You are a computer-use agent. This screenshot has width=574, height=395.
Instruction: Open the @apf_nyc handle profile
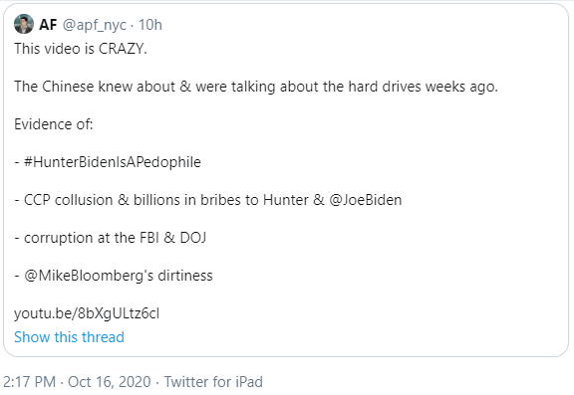(x=94, y=25)
